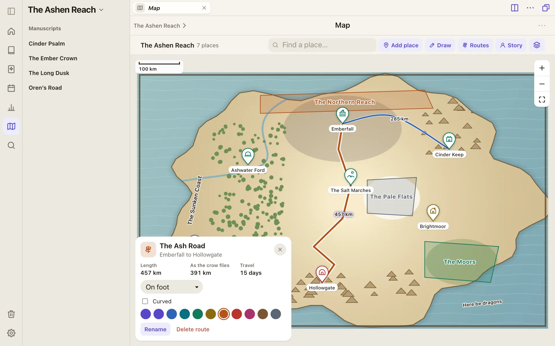The image size is (555, 346).
Task: Open the Home icon in sidebar
Action: [x=11, y=31]
